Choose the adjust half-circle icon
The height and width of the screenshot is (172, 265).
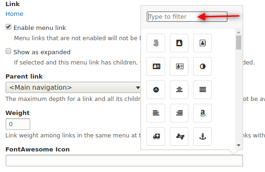click(x=202, y=66)
